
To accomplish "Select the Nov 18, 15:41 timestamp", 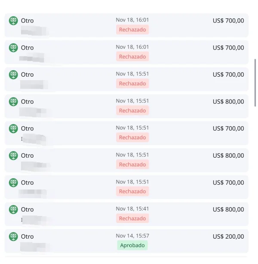I will 132,209.
